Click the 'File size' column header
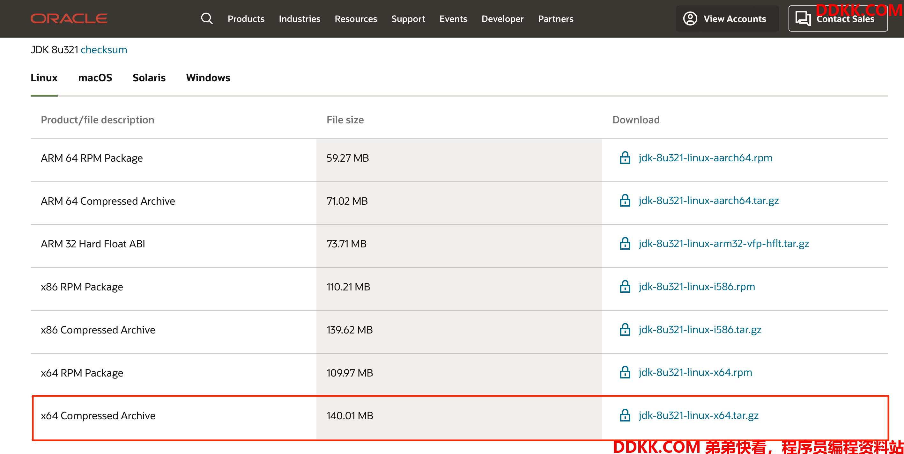 pyautogui.click(x=345, y=120)
